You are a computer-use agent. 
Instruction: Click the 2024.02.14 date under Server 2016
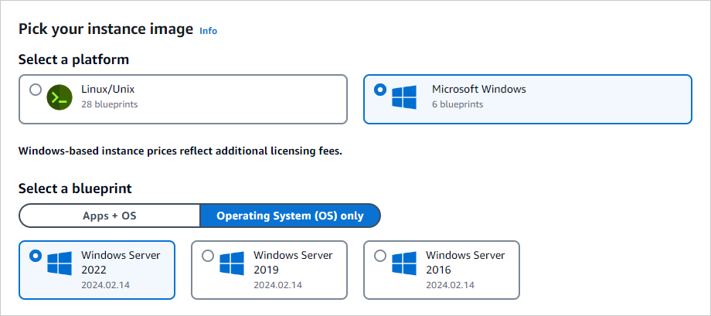point(451,285)
